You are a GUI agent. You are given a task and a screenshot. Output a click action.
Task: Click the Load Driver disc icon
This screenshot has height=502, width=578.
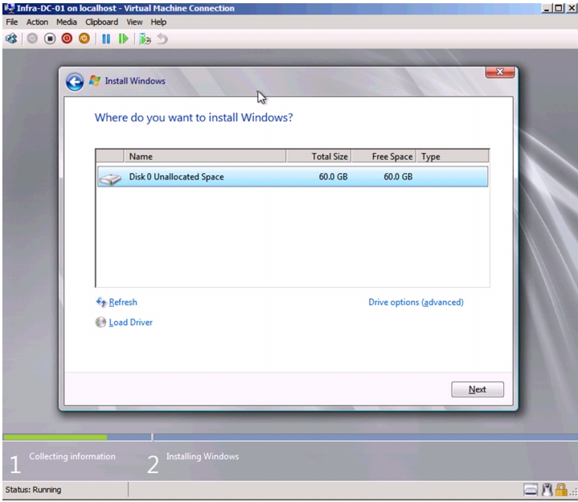100,323
